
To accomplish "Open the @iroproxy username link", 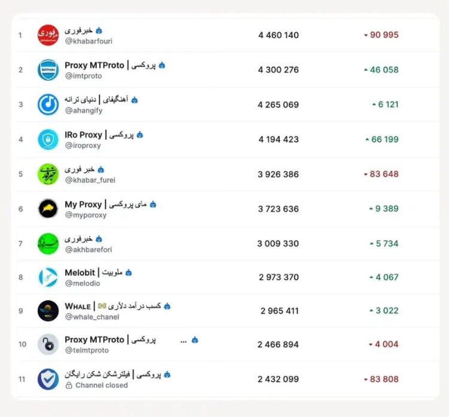I will click(x=83, y=145).
